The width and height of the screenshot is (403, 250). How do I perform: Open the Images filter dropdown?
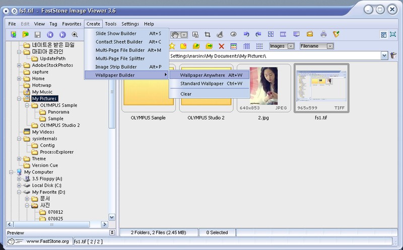click(291, 46)
